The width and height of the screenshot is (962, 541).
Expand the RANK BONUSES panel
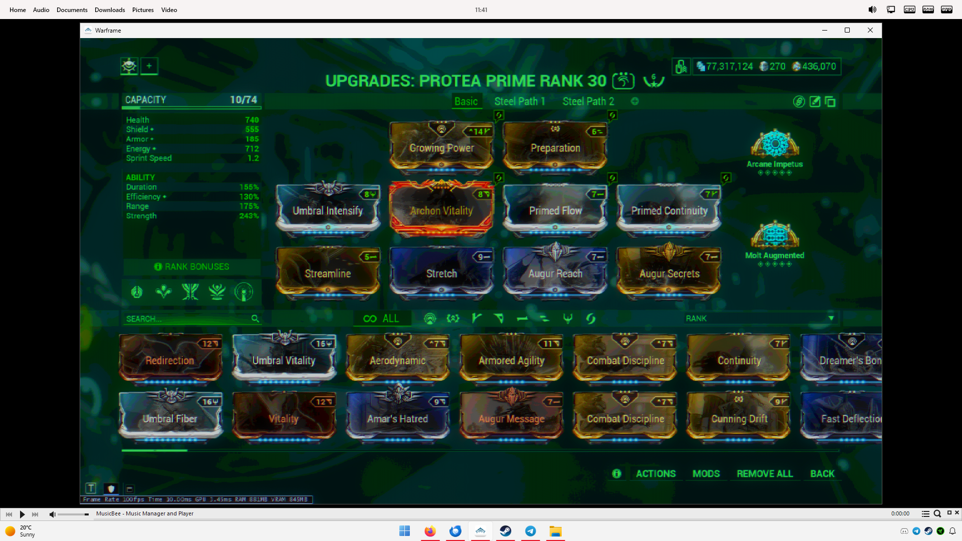click(x=192, y=266)
